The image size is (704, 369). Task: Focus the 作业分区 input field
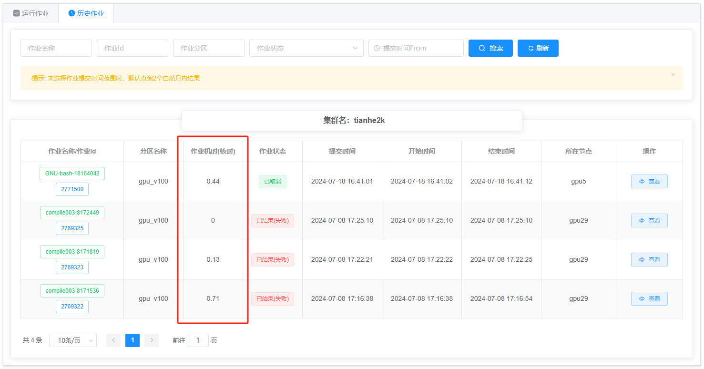pos(209,48)
